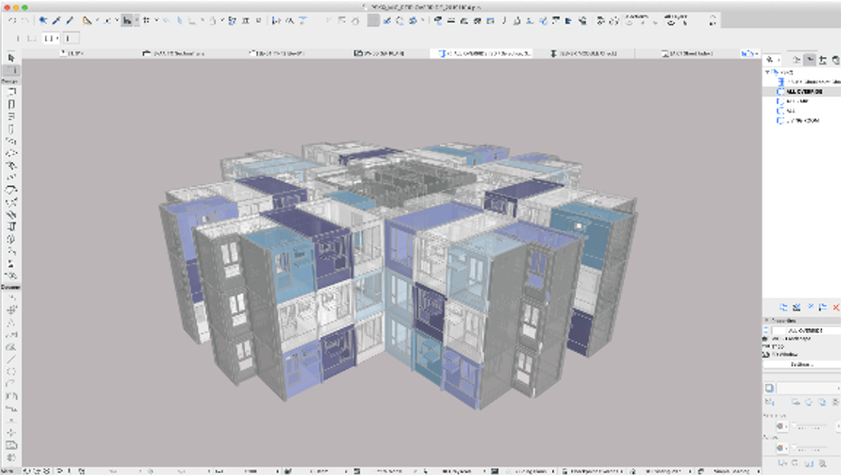Click the Inject Parameters syringe icon
The width and height of the screenshot is (841, 475).
[x=69, y=21]
